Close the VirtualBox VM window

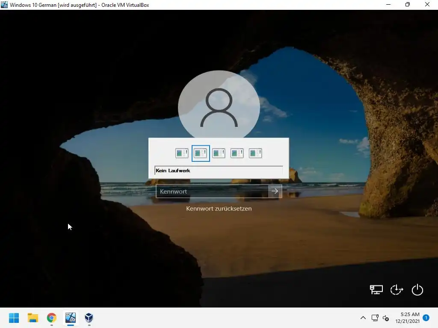click(427, 5)
